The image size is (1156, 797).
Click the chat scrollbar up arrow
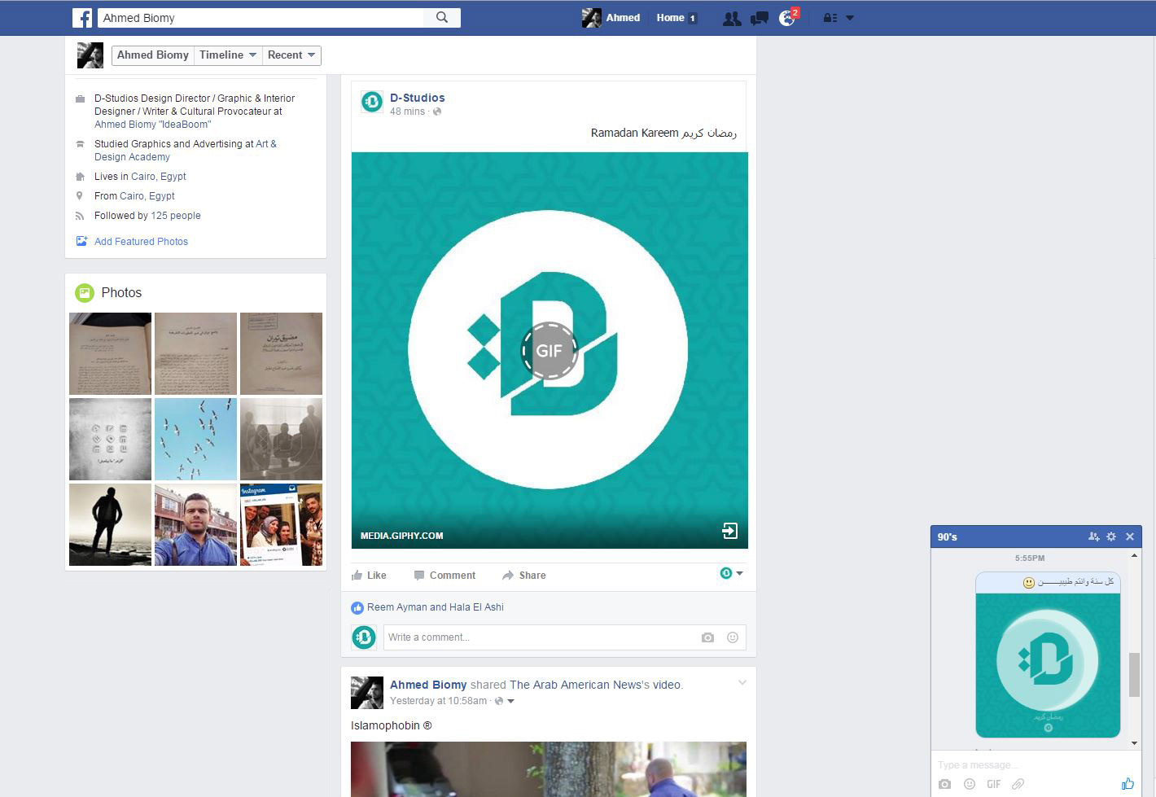point(1134,555)
